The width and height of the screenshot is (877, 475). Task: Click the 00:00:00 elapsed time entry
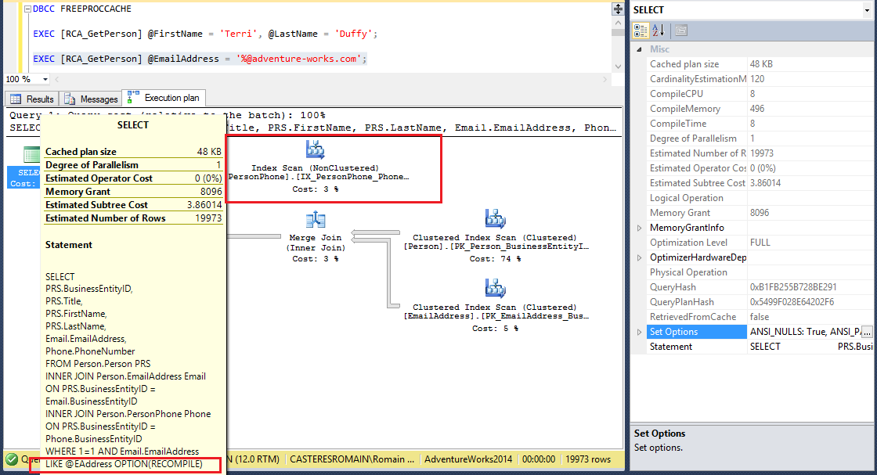pyautogui.click(x=539, y=459)
